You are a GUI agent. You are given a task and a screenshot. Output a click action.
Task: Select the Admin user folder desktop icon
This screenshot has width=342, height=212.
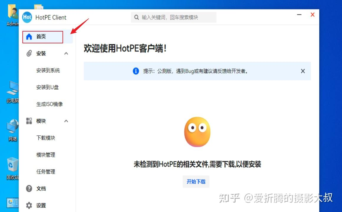(12, 15)
